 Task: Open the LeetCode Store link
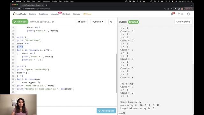(x=87, y=14)
